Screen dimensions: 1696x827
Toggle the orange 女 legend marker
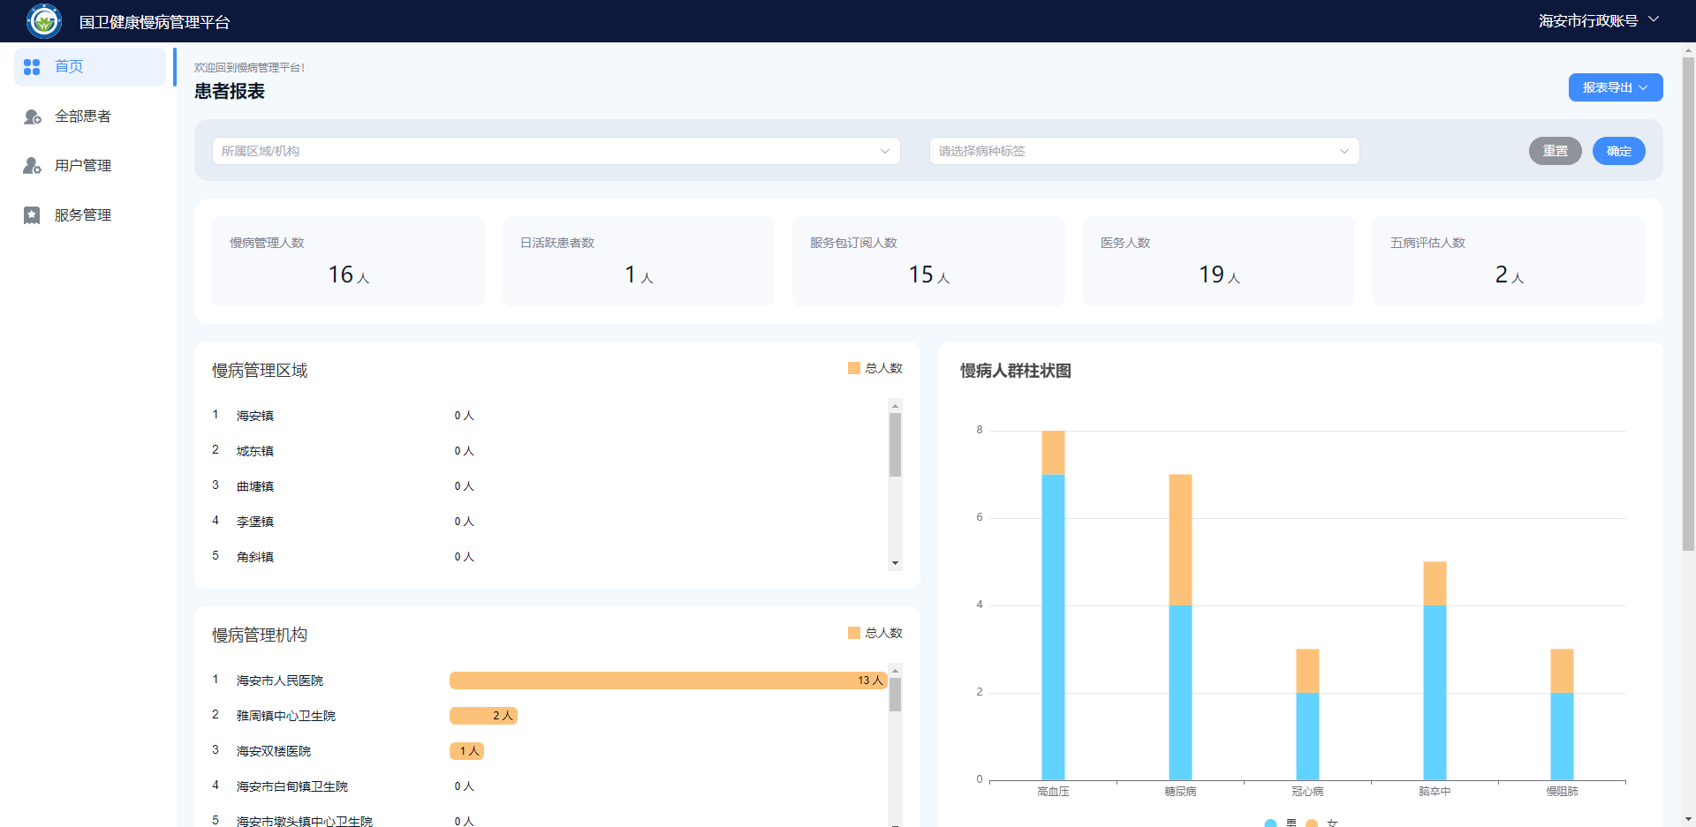pyautogui.click(x=1312, y=823)
